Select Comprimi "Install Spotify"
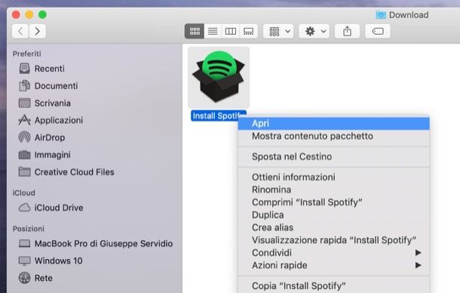 333,202
